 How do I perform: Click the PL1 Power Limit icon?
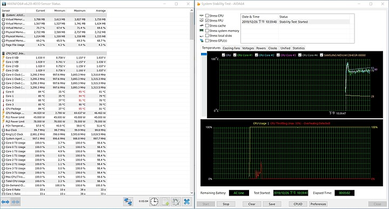click(3, 117)
